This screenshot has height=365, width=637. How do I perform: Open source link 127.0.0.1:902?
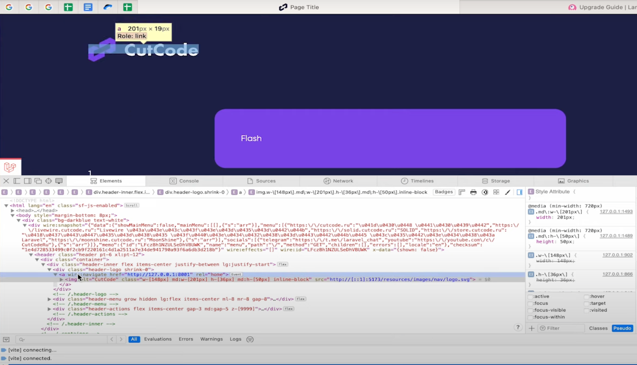coord(617,255)
